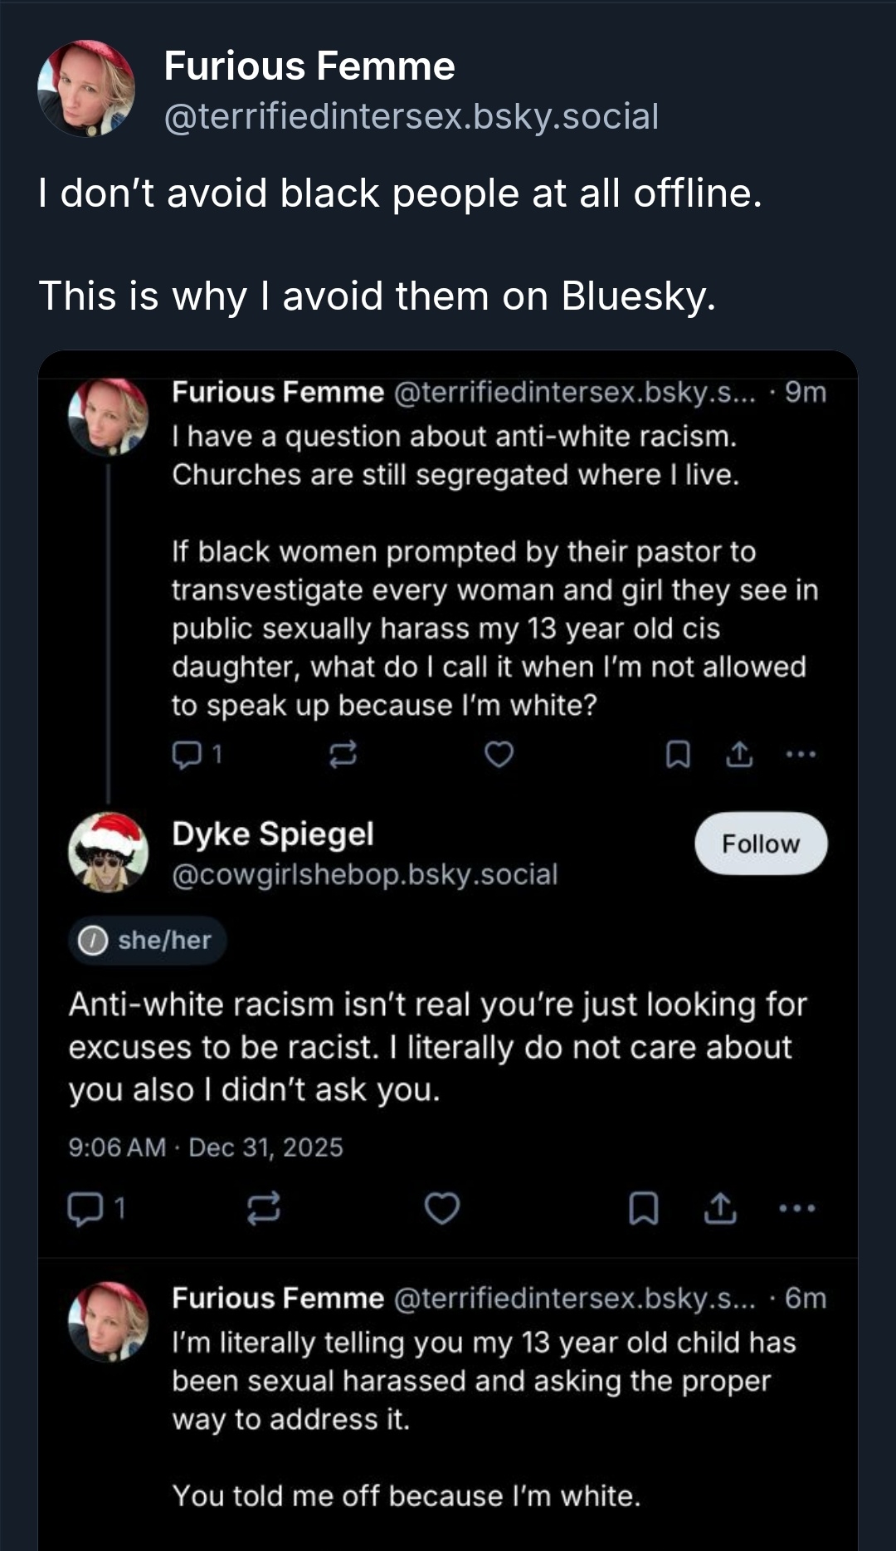Open the @terrifiedintersex.bsky.social handle at top
The width and height of the screenshot is (896, 1551).
[411, 116]
